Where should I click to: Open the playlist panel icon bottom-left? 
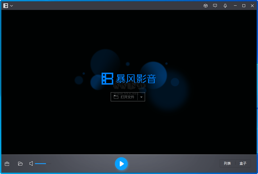(x=7, y=163)
